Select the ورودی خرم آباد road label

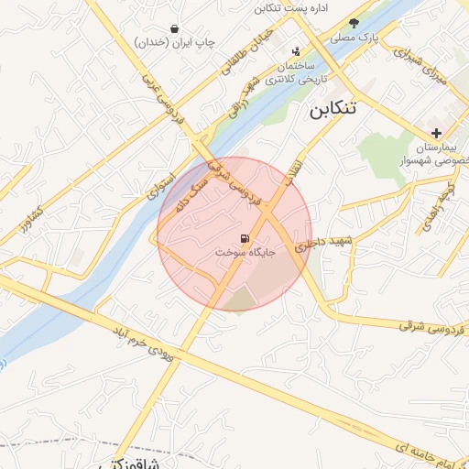[x=143, y=345]
